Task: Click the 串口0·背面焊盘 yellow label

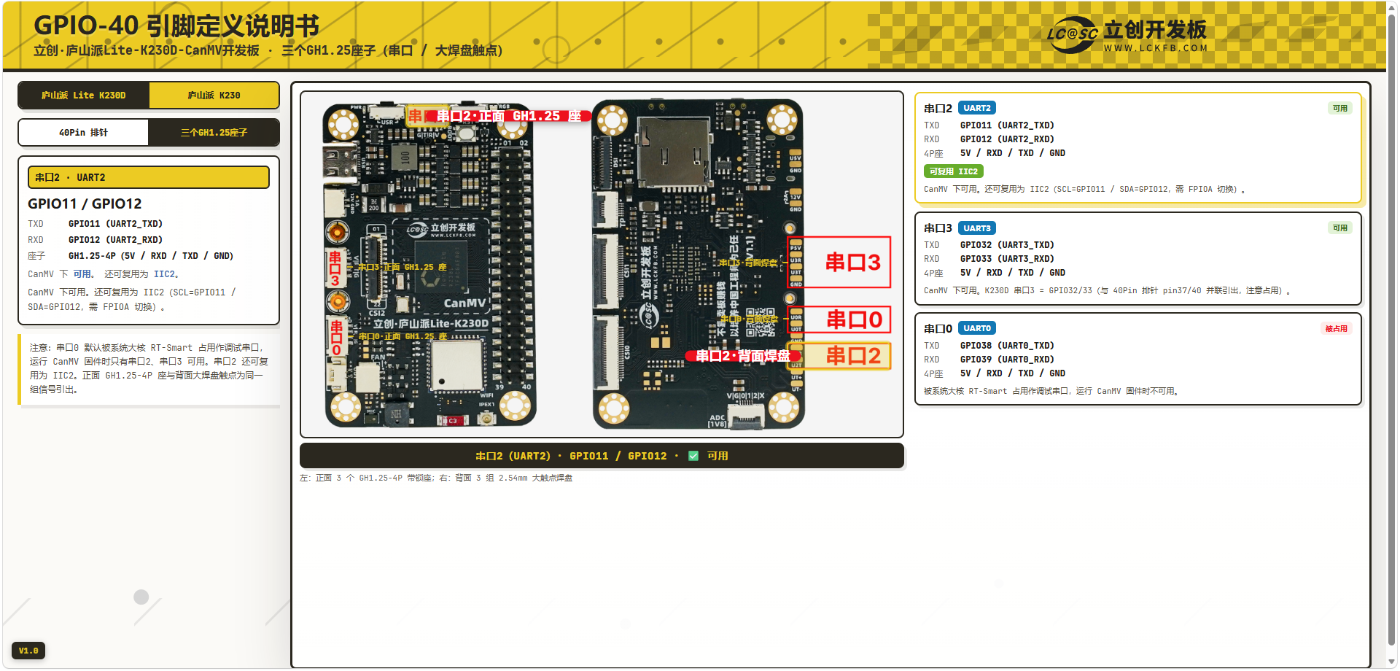Action: 750,319
